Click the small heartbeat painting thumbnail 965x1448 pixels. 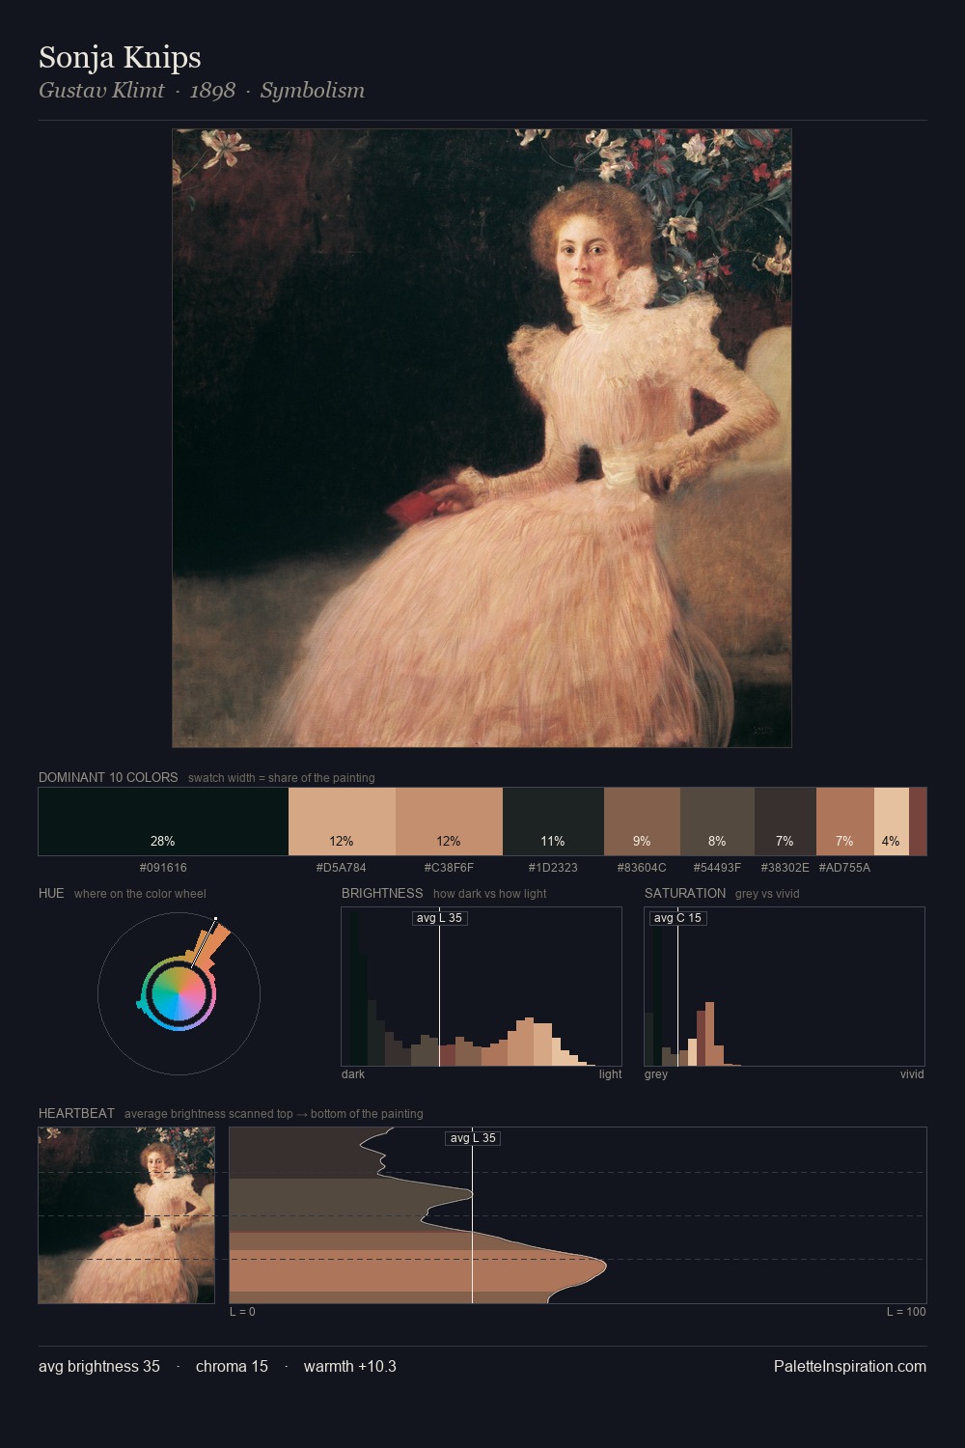coord(126,1215)
